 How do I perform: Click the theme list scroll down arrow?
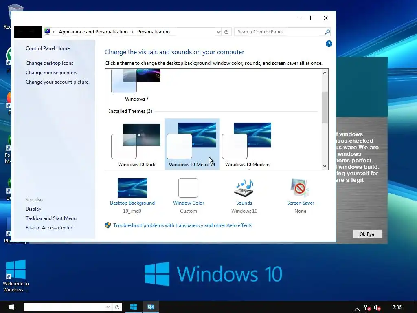click(x=325, y=166)
